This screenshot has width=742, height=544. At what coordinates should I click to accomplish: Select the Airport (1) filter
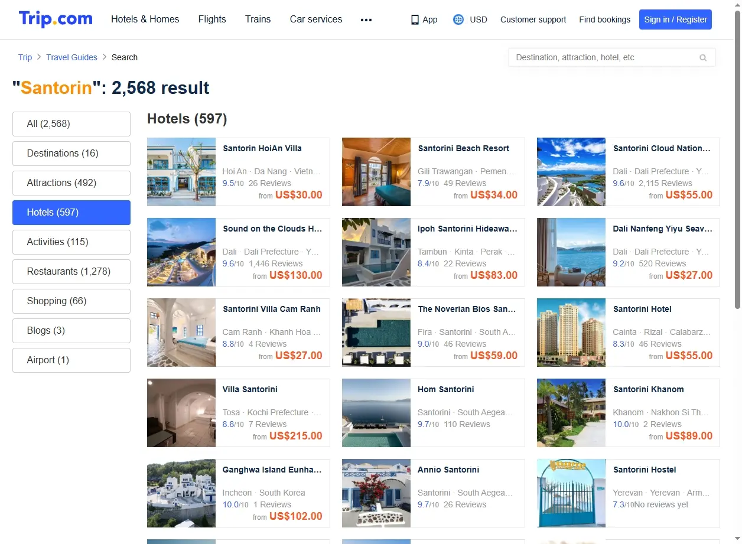71,360
